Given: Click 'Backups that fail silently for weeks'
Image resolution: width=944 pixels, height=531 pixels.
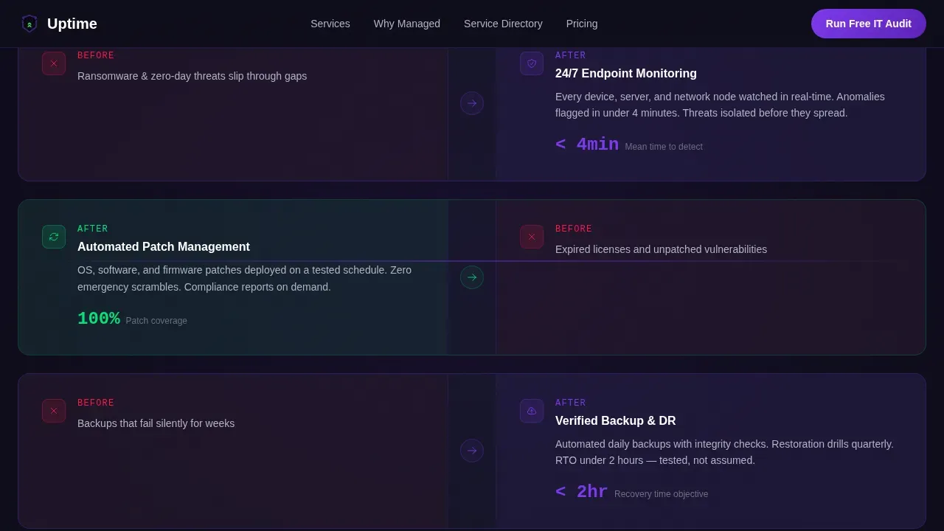Looking at the screenshot, I should click(156, 423).
